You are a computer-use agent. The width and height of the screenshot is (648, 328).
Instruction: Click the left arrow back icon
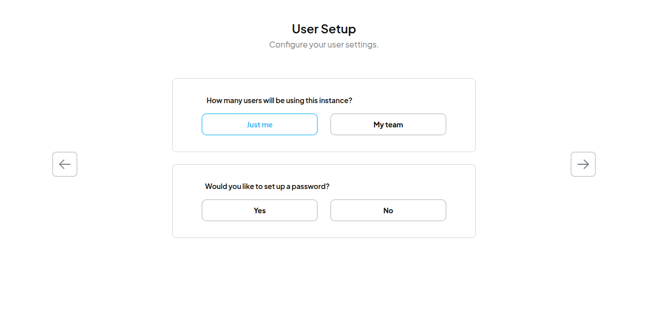pyautogui.click(x=65, y=164)
